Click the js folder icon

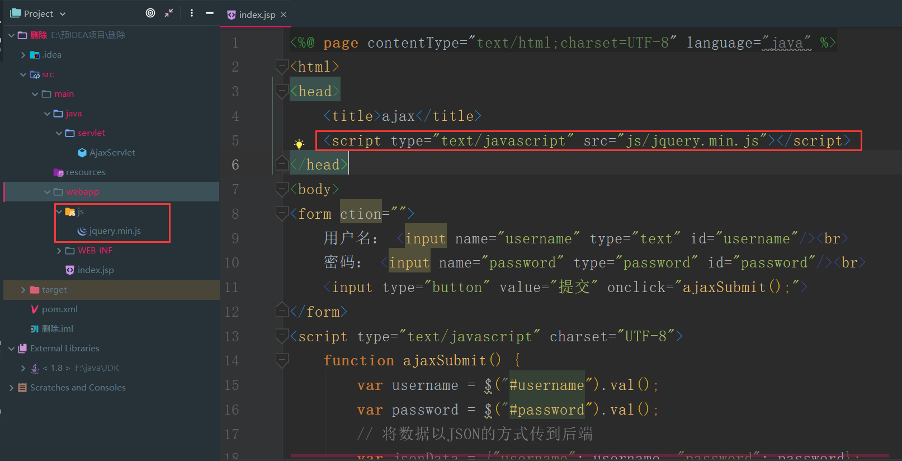pos(70,211)
